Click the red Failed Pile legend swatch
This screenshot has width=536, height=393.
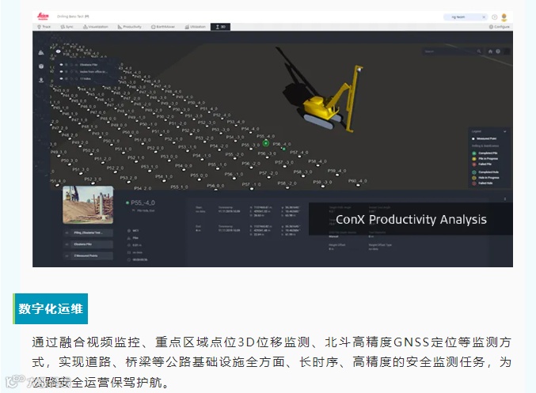click(473, 164)
